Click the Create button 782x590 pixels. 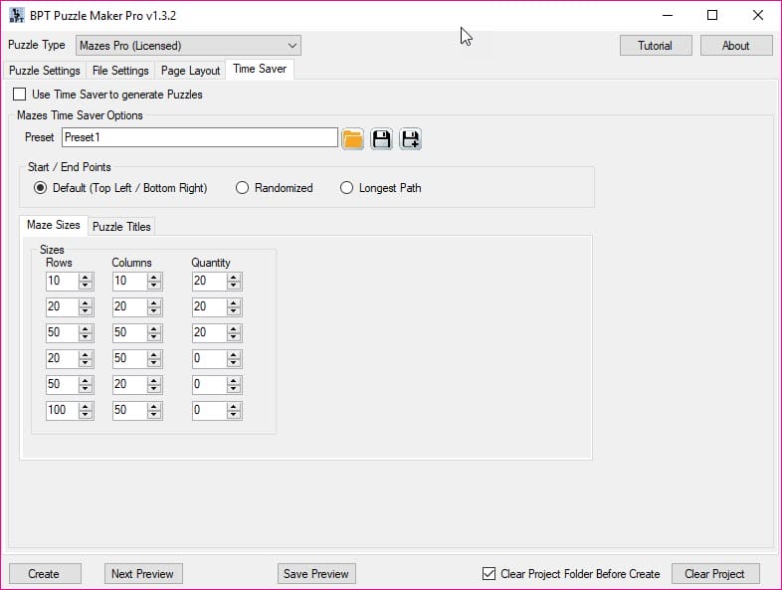[x=44, y=573]
